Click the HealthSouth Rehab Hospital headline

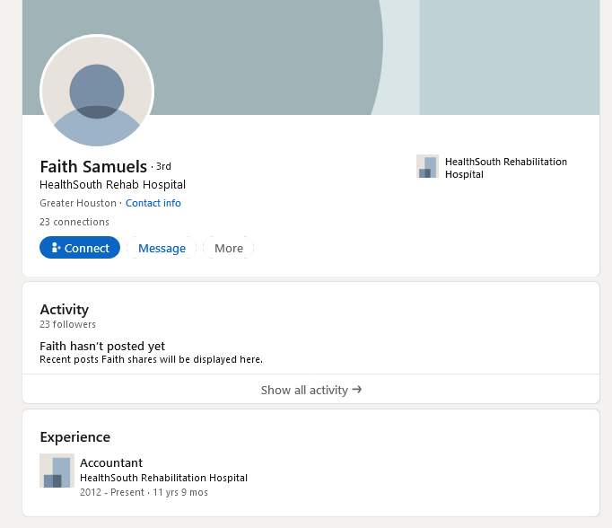click(112, 184)
